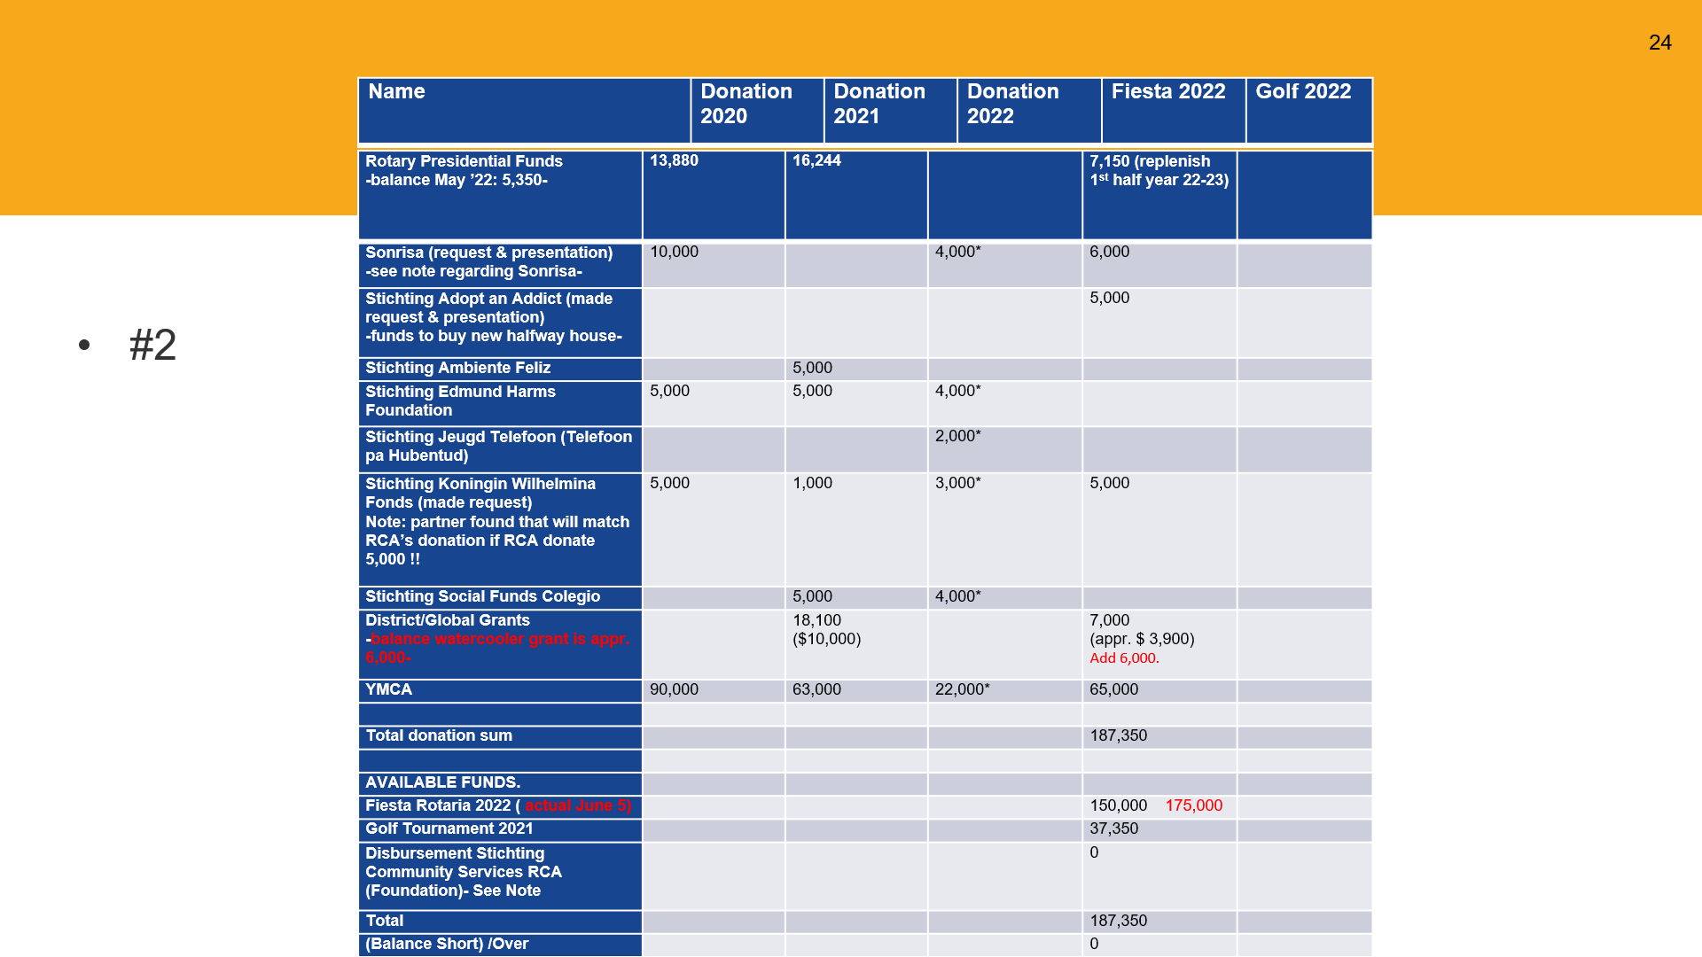Click the Donation 2022 column header

tap(1029, 111)
